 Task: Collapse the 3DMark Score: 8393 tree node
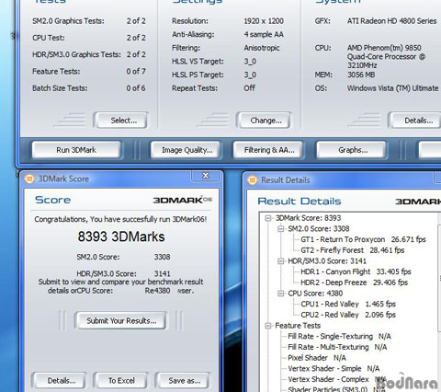pyautogui.click(x=268, y=218)
